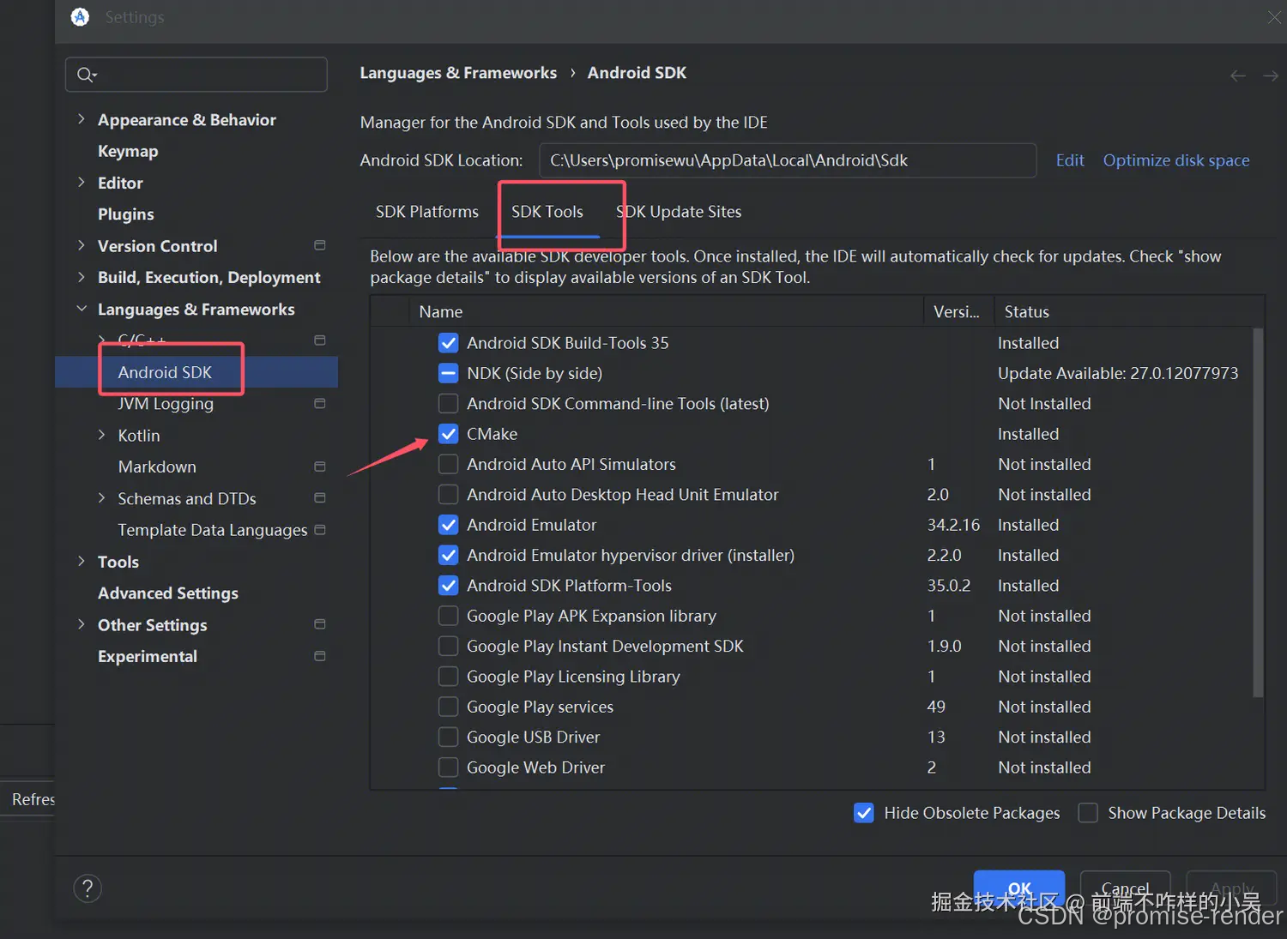Click Android SDK Location path field
This screenshot has width=1287, height=939.
click(x=788, y=160)
